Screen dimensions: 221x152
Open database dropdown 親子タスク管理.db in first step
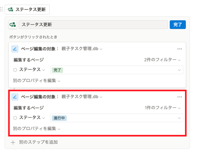point(82,49)
